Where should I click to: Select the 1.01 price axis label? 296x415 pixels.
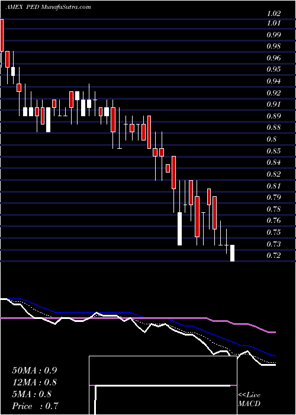[274, 23]
